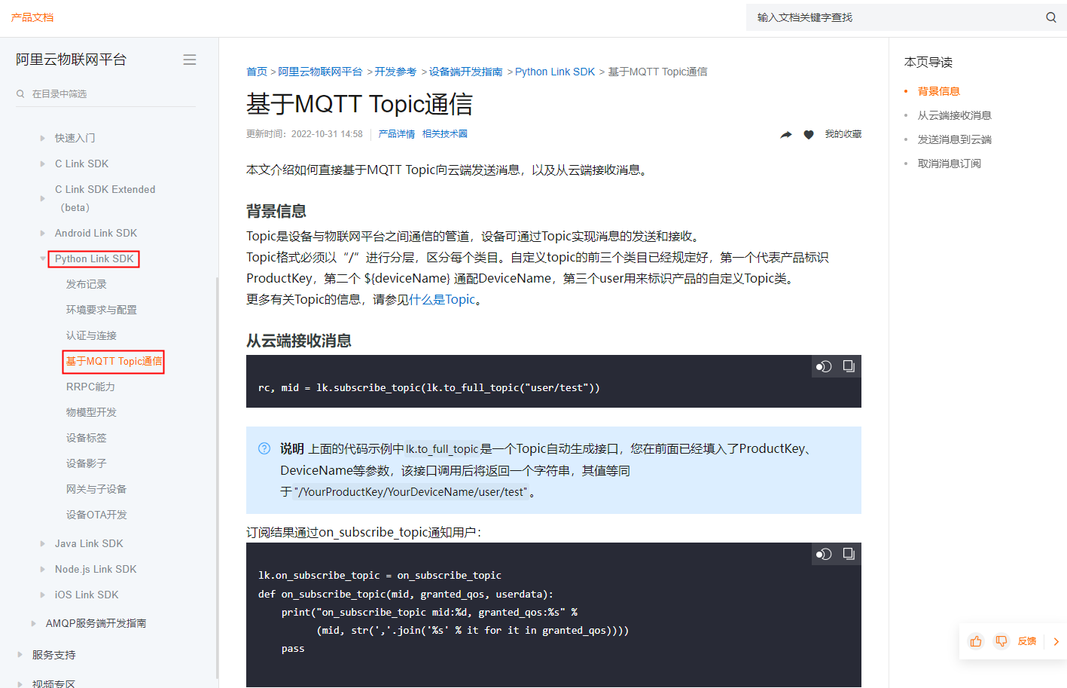This screenshot has width=1067, height=688.
Task: Open 产品详情 link under title
Action: coord(397,134)
